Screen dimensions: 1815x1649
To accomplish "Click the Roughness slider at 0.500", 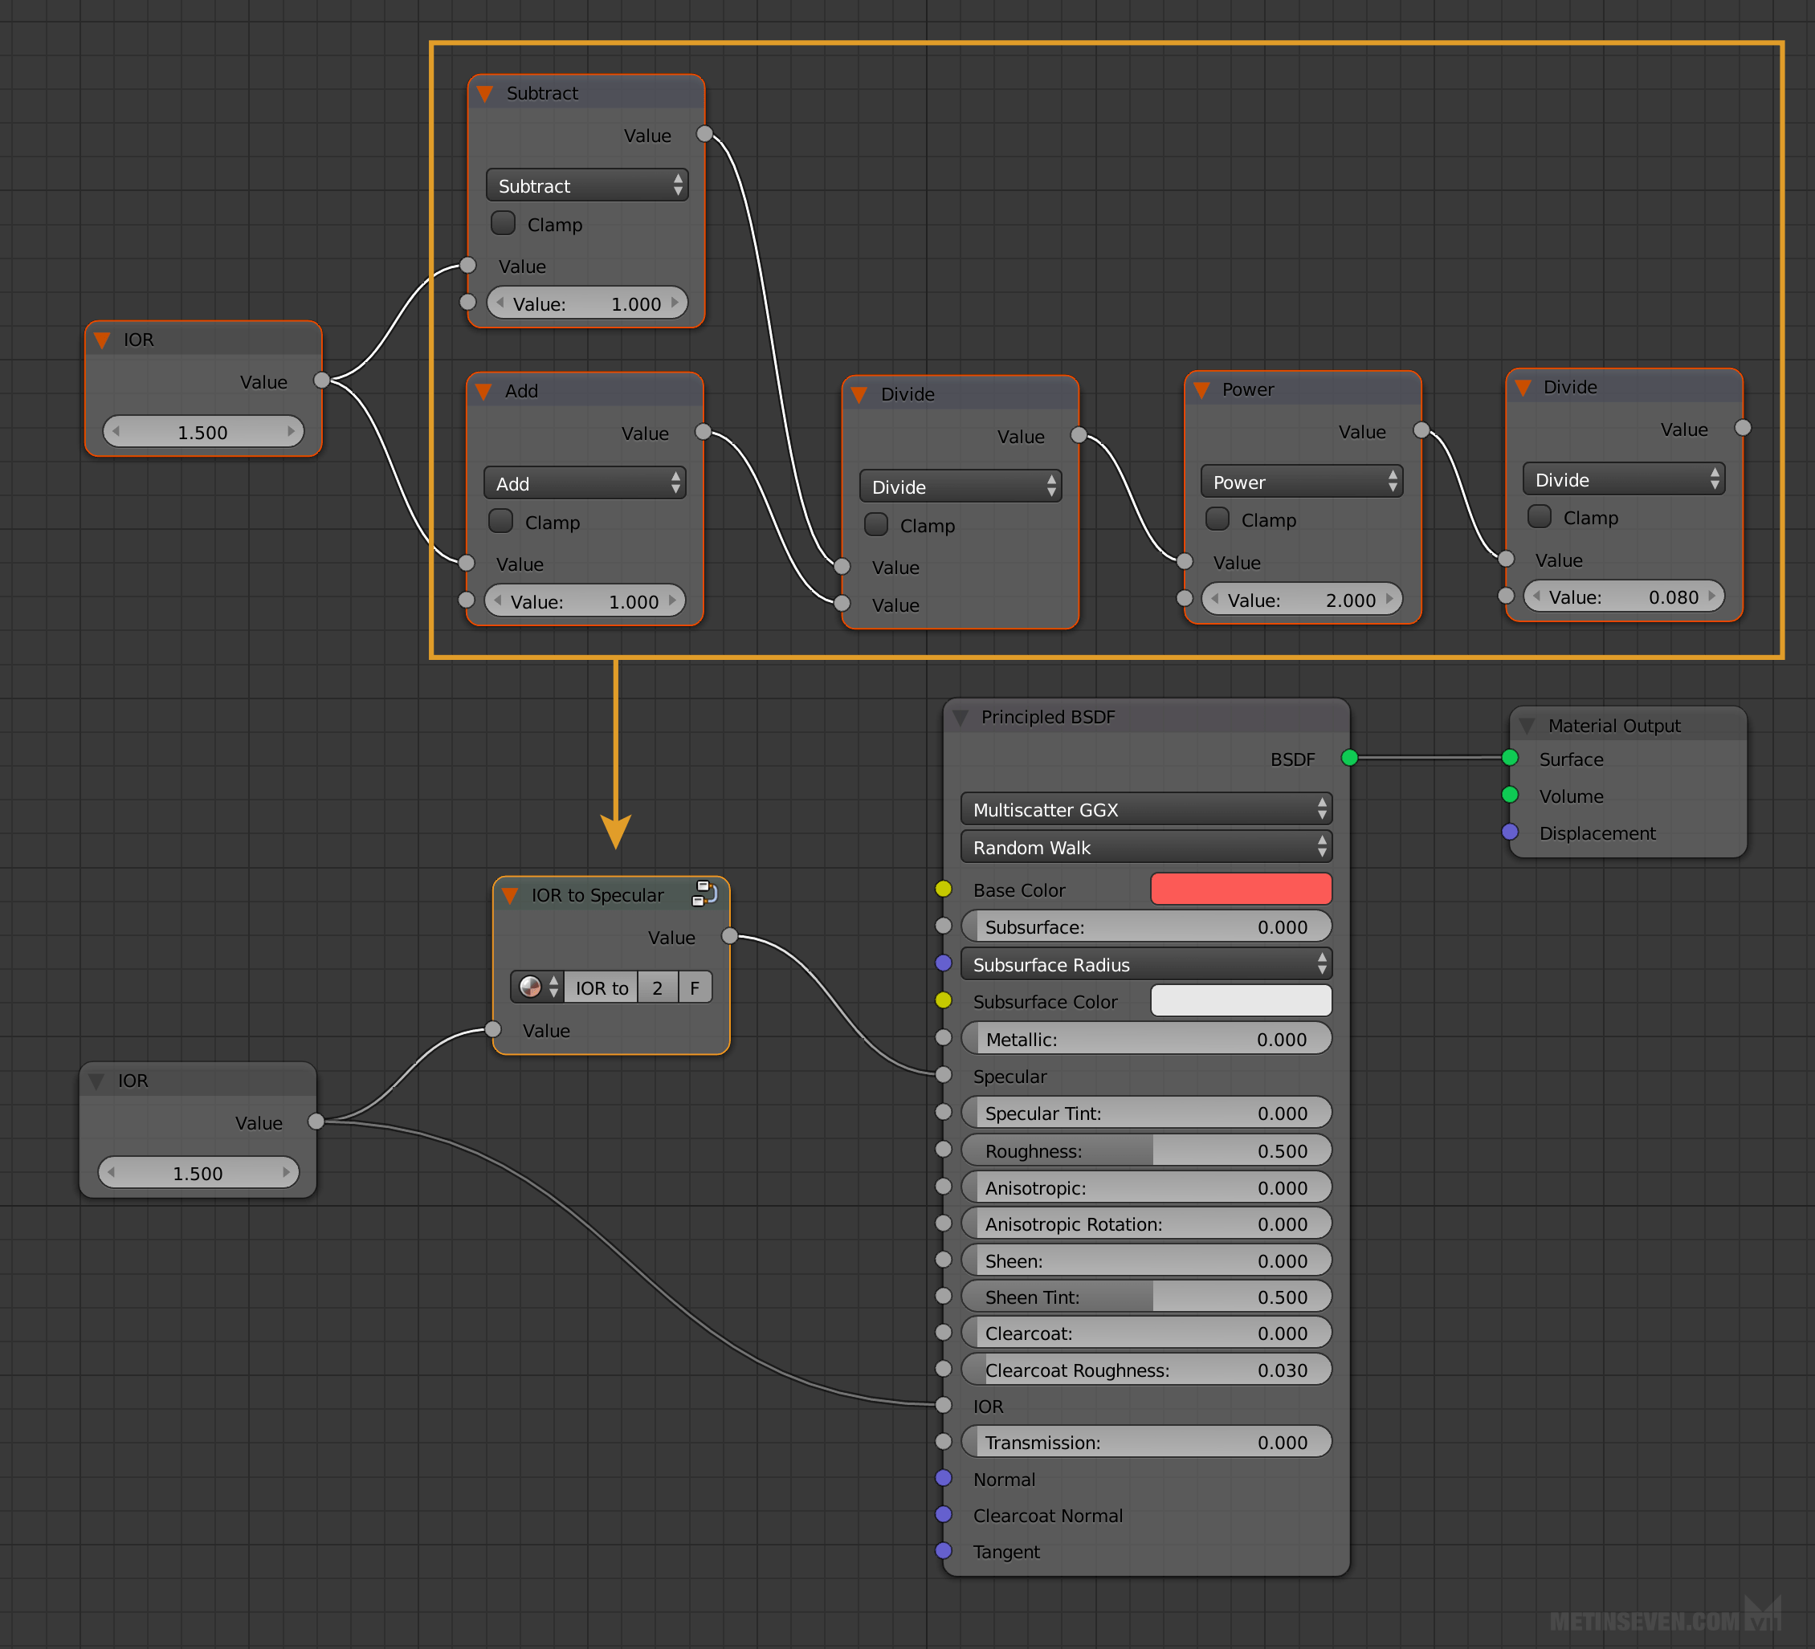I will coord(1146,1150).
